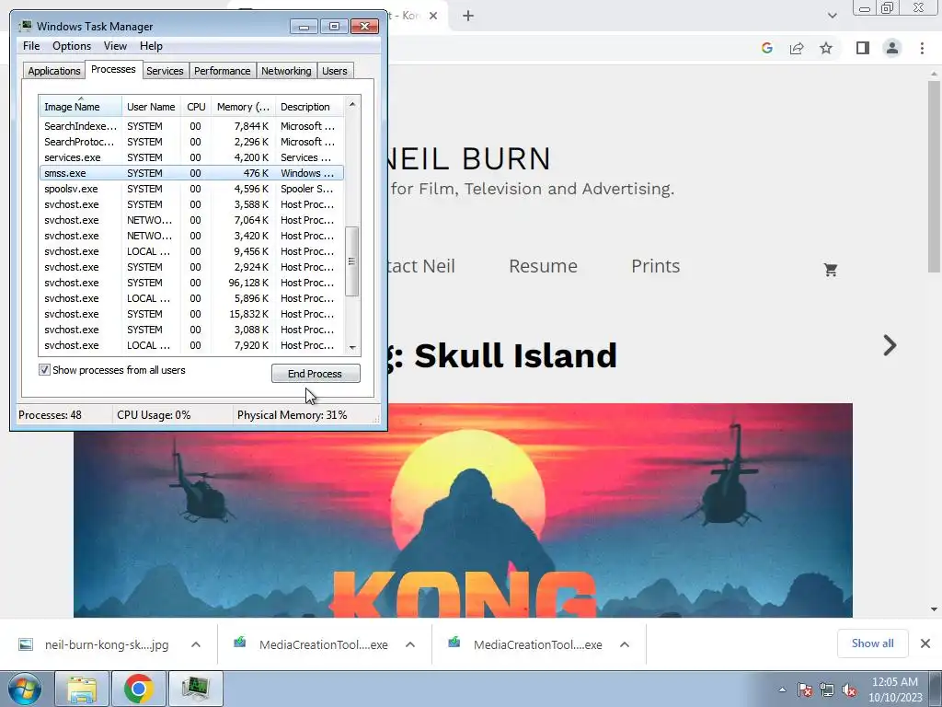Expand options for jpg download item
Viewport: 942px width, 707px height.
(196, 644)
